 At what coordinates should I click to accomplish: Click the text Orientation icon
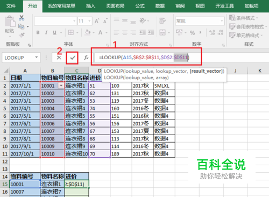(143, 21)
